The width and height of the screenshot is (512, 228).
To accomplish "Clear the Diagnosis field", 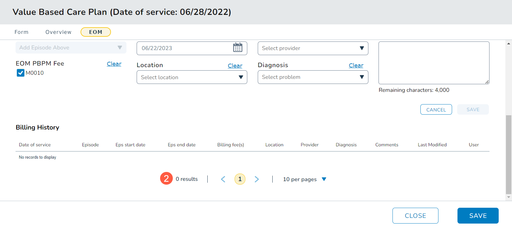I will 356,66.
